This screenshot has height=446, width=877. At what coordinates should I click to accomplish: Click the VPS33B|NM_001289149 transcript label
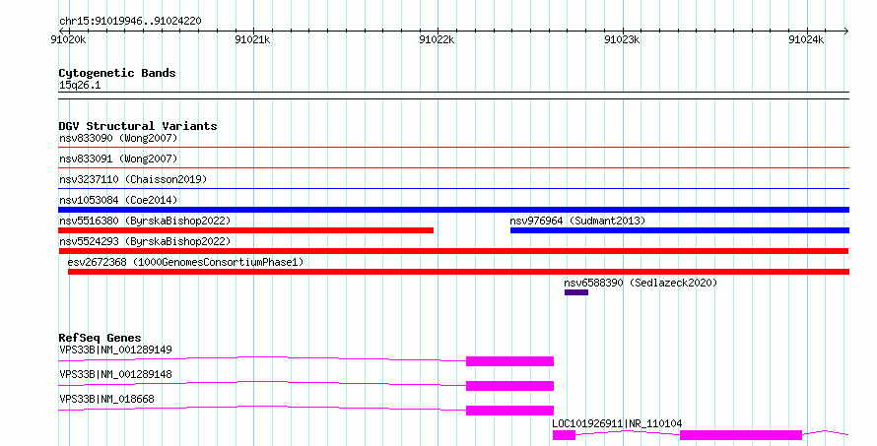tap(115, 350)
